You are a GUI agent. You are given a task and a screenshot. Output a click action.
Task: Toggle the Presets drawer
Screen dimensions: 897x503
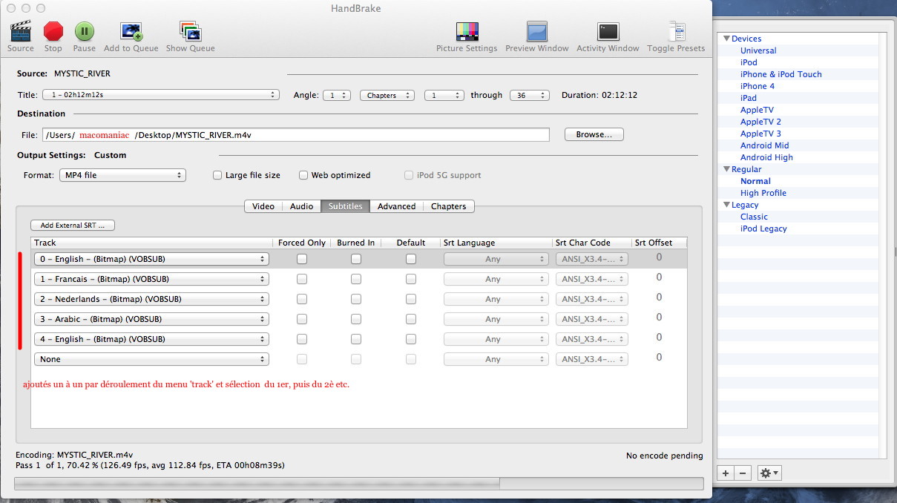tap(676, 36)
